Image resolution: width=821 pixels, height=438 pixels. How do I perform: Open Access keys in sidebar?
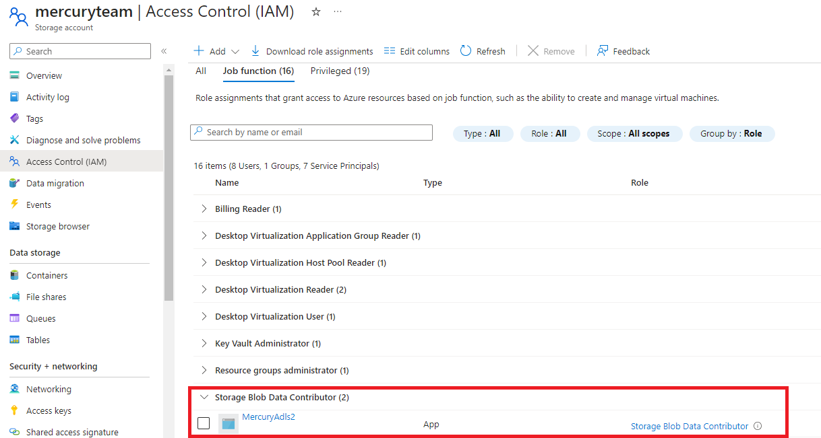pyautogui.click(x=49, y=410)
